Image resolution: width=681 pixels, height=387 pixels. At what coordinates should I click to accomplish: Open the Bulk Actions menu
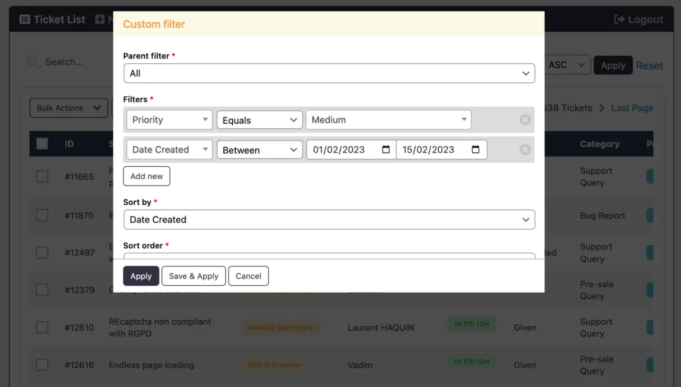pyautogui.click(x=68, y=108)
